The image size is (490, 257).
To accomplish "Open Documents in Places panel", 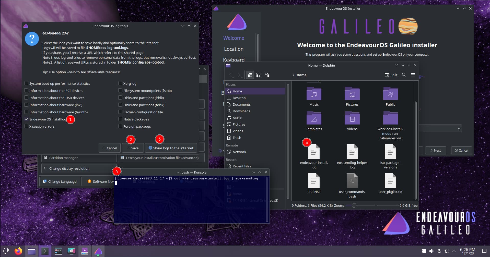I will [255, 104].
